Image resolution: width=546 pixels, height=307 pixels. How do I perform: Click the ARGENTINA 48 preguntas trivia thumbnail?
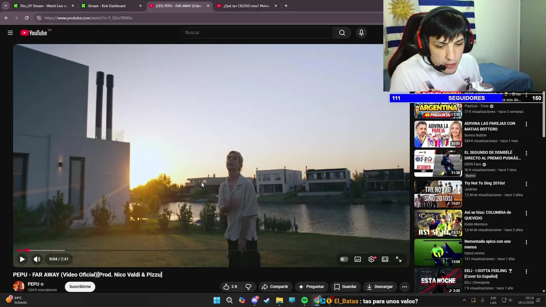coord(438,110)
